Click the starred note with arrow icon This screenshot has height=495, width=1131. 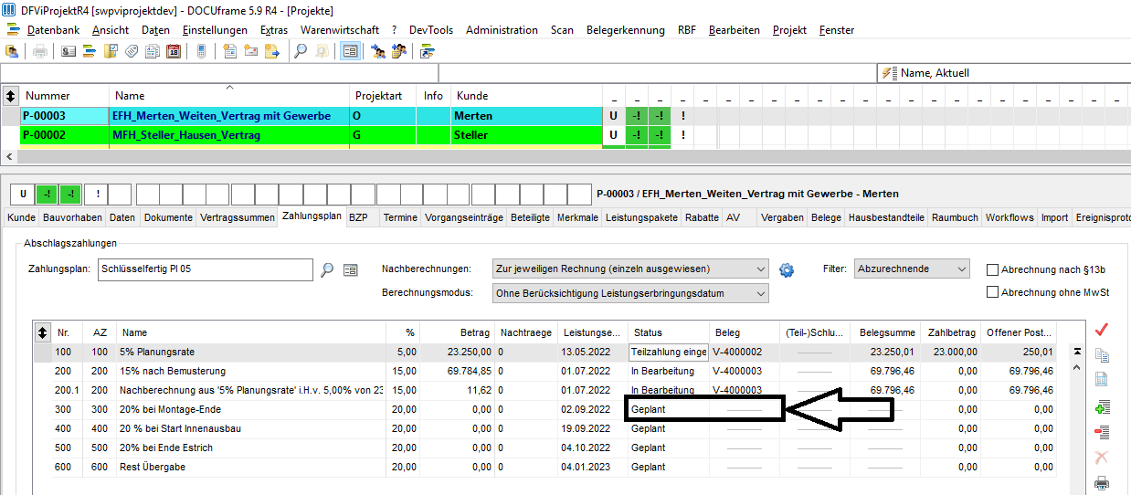[272, 51]
